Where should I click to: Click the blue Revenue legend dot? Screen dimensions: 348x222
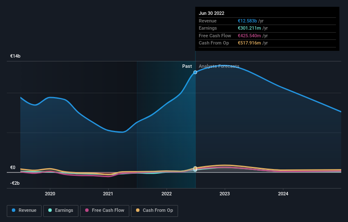(x=14, y=210)
